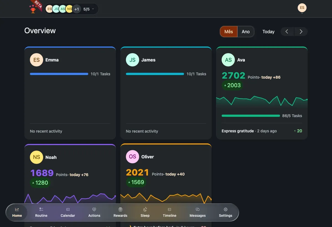Click the up-triangle icon beside Oliver's 1569
332x227 pixels.
pos(129,182)
